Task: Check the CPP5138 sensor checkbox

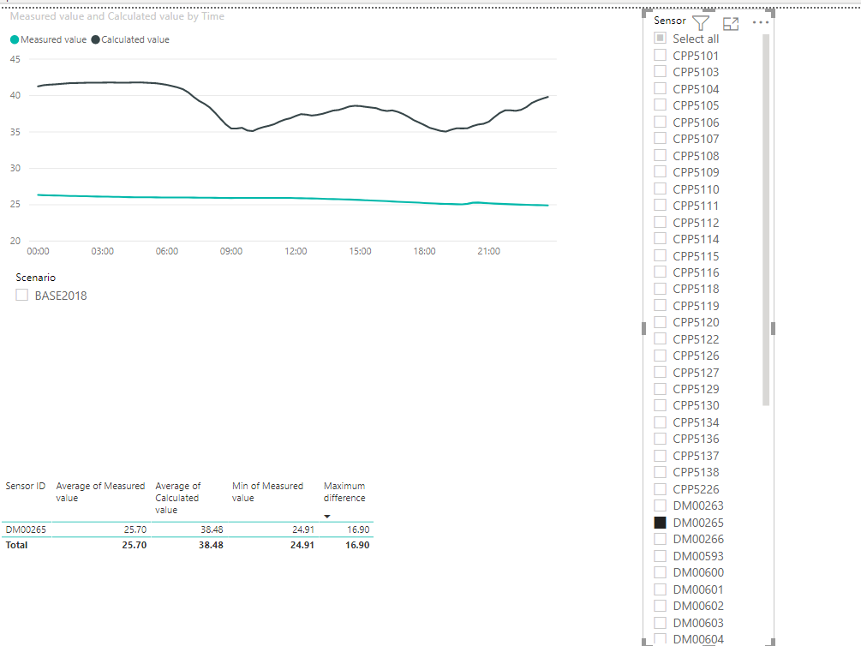Action: (660, 472)
